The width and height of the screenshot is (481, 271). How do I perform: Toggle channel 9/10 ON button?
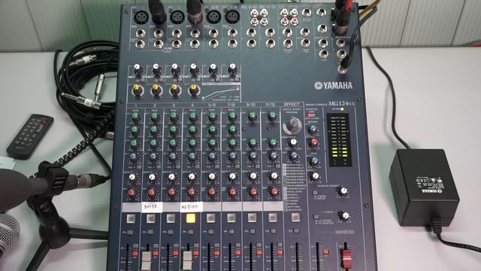(x=252, y=218)
